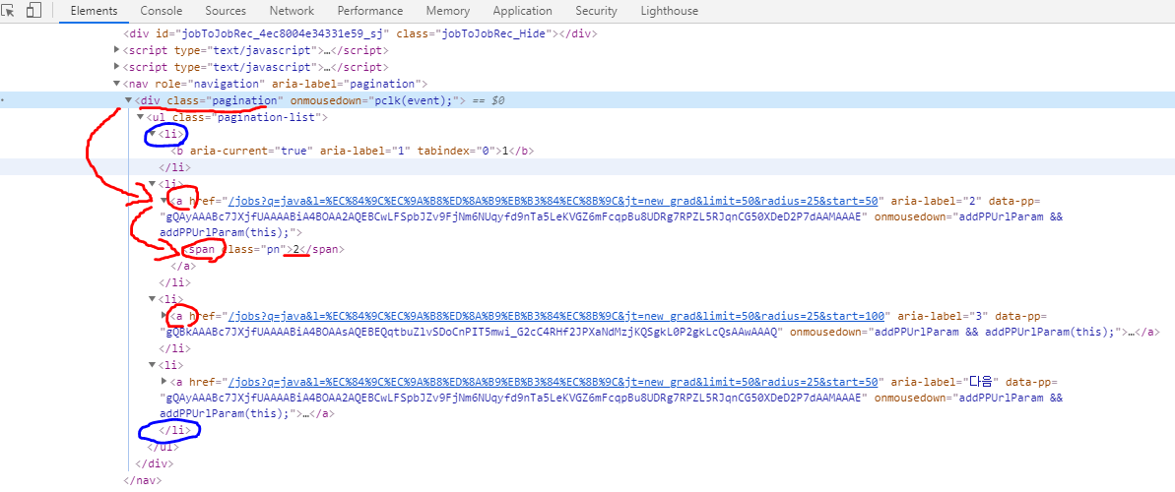This screenshot has width=1175, height=492.
Task: Follow the href link ending start=100
Action: (556, 315)
